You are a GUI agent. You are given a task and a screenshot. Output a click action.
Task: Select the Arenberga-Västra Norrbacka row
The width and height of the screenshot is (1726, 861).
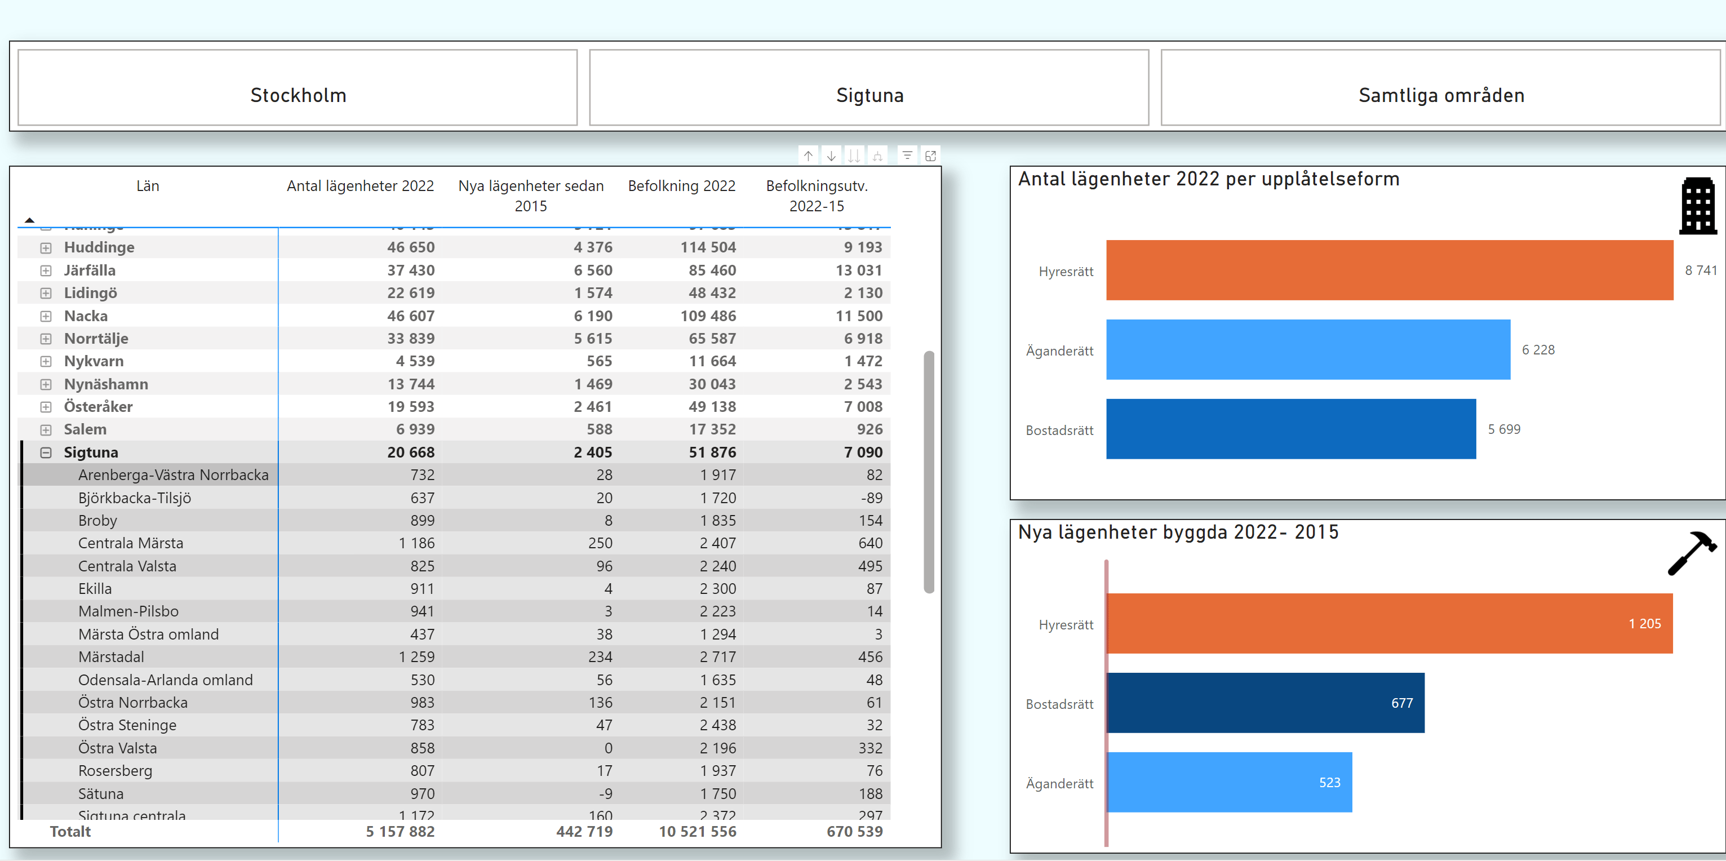click(173, 475)
